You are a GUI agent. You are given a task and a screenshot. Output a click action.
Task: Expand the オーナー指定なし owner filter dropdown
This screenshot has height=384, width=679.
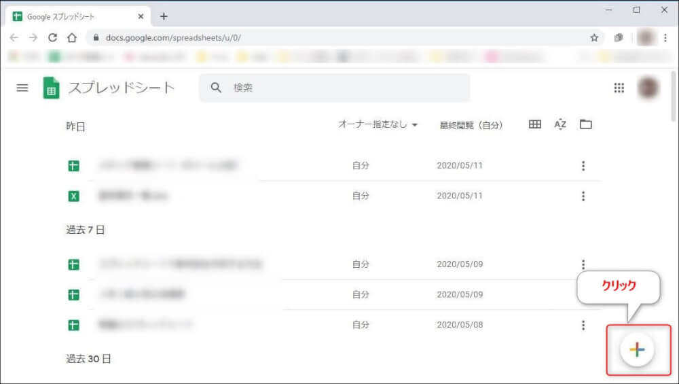point(378,124)
